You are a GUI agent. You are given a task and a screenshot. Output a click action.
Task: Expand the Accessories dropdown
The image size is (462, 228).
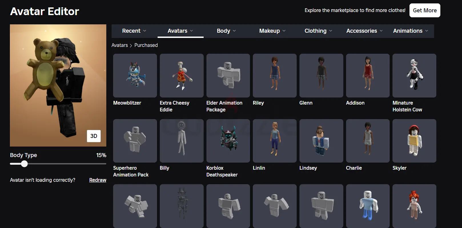pos(364,31)
